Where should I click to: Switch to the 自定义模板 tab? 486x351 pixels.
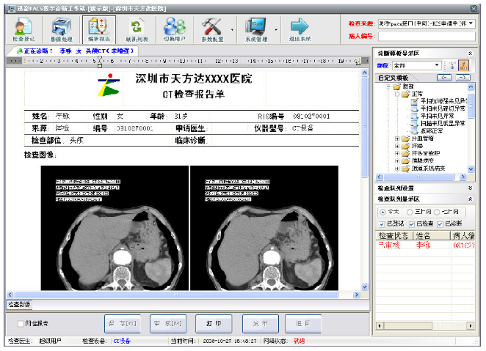(x=393, y=78)
